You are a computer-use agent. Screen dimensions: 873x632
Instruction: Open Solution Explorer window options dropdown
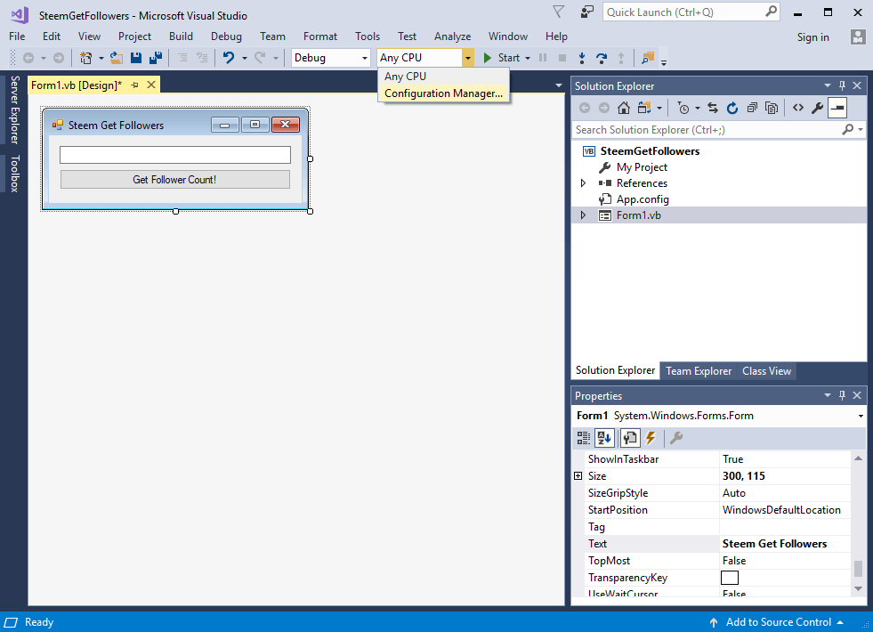[828, 85]
